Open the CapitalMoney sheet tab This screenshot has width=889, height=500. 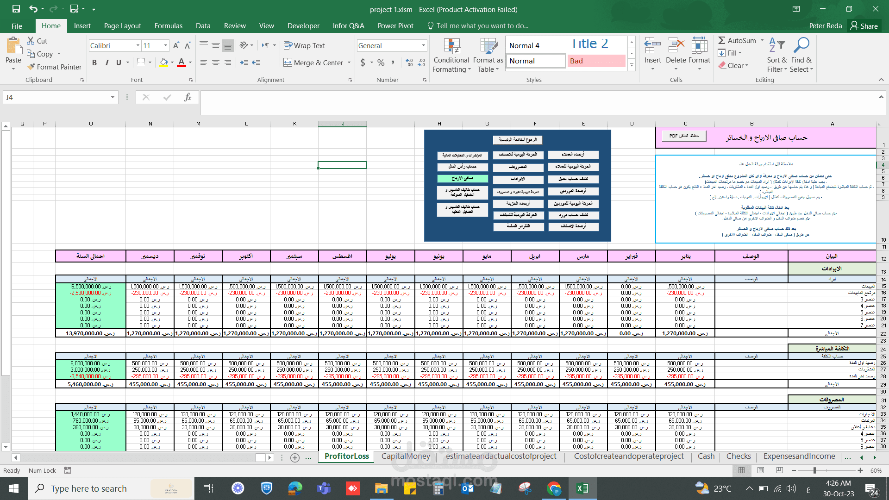(x=406, y=456)
